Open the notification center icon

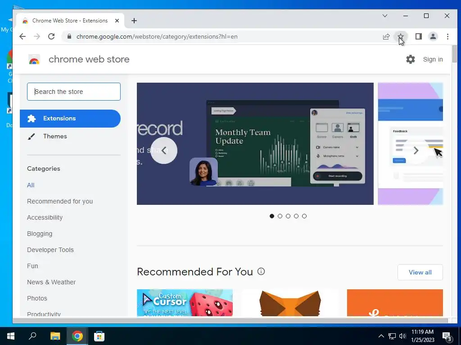point(447,337)
